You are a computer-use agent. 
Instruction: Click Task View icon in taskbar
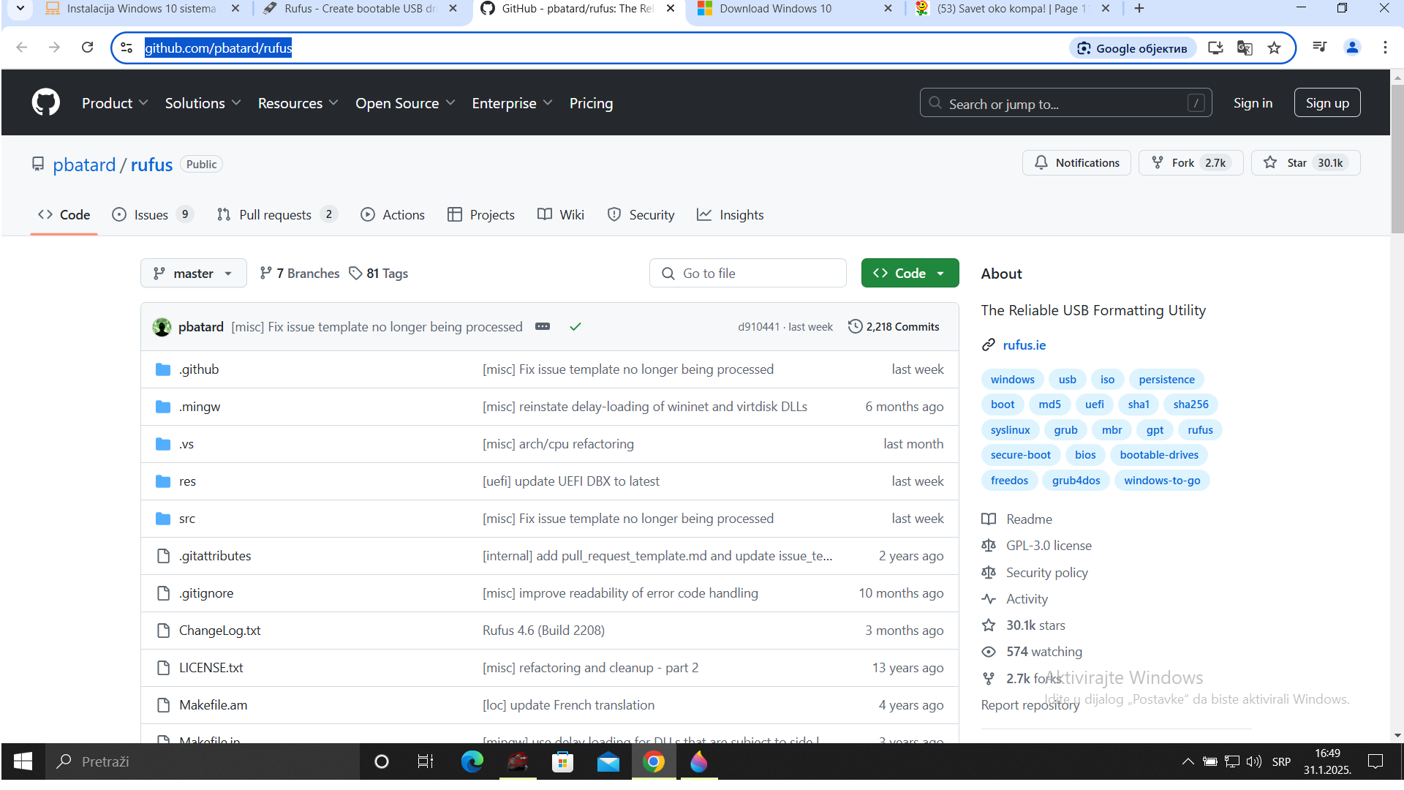[426, 761]
